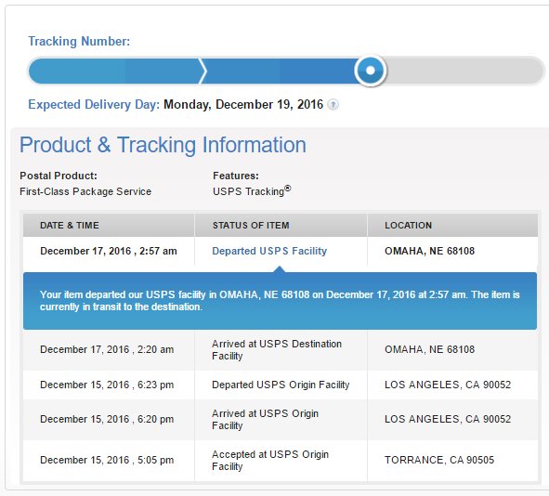Viewport: 549px width, 496px height.
Task: Click the TORRANCE, CA 90505 location cell
Action: [439, 460]
